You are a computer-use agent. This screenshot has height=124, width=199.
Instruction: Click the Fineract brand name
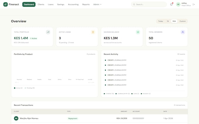click(x=14, y=4)
